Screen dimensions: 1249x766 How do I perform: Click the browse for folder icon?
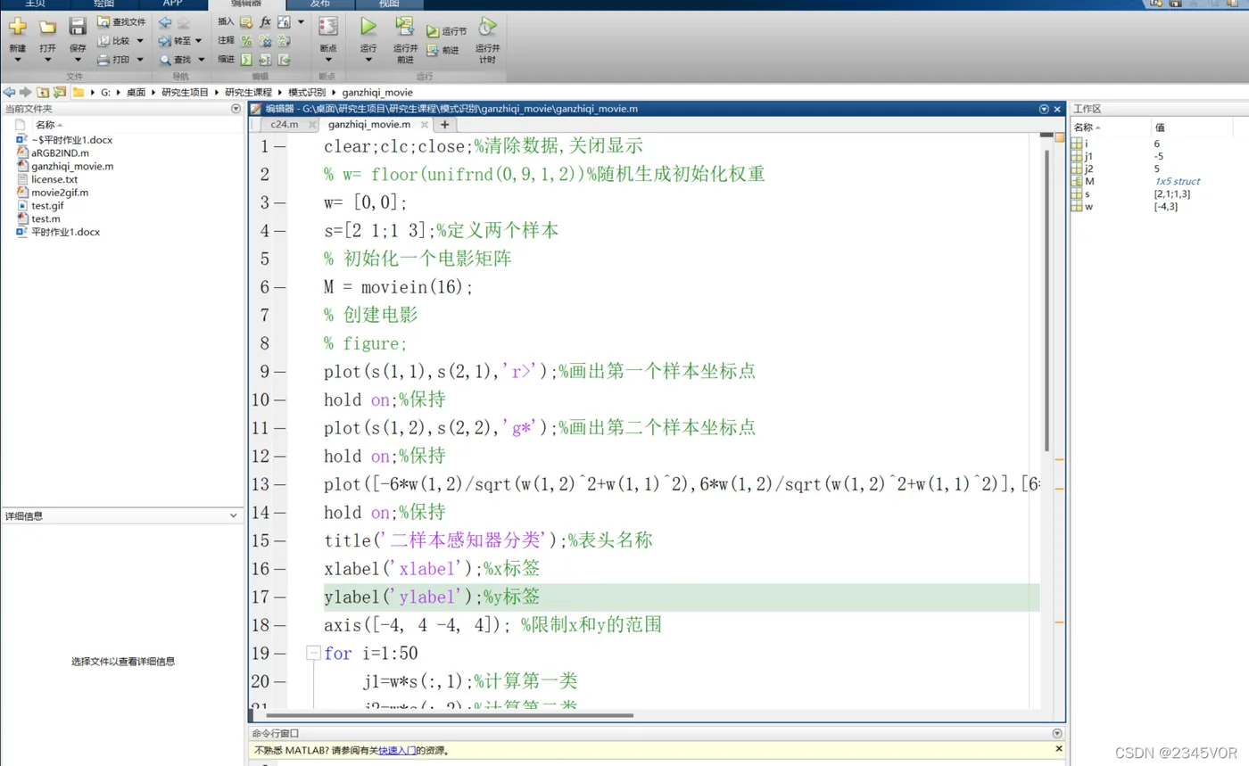[x=60, y=92]
